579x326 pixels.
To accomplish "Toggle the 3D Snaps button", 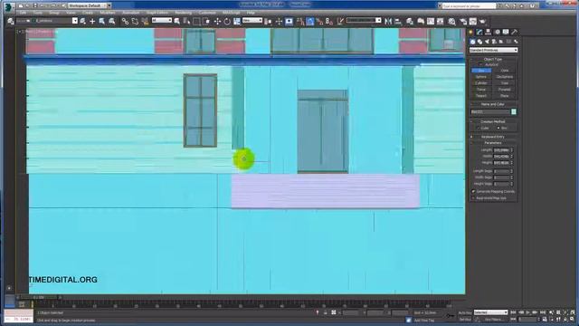I will [300, 22].
